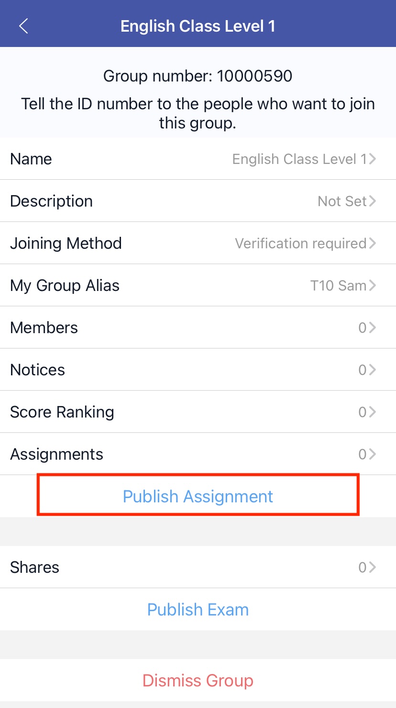Click Publish Exam
396x708 pixels.
[198, 609]
